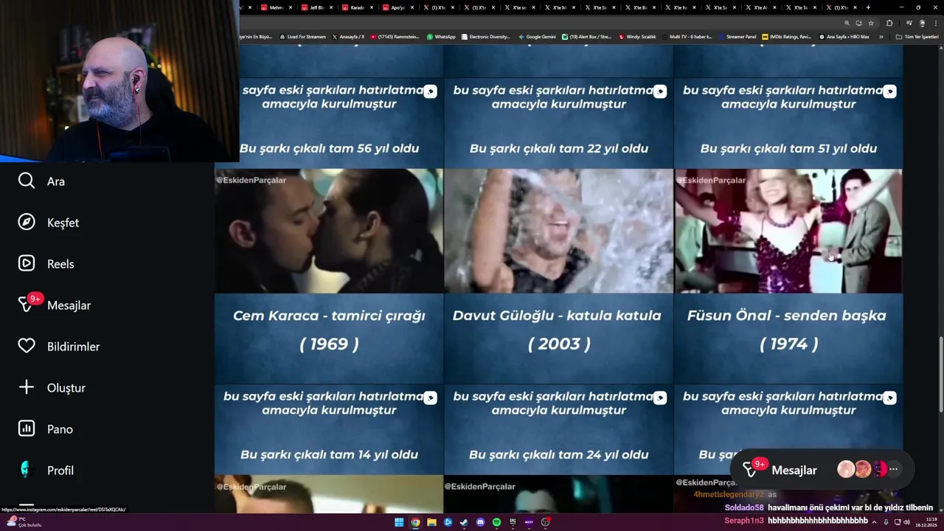Click the volume icon in system tray
The height and width of the screenshot is (531, 944).
click(x=906, y=522)
